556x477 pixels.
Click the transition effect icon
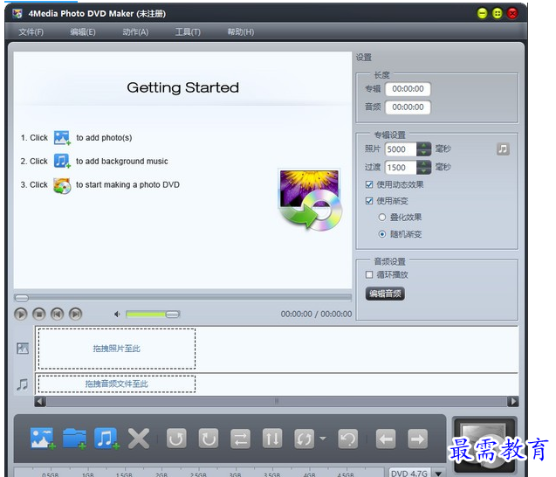[305, 439]
